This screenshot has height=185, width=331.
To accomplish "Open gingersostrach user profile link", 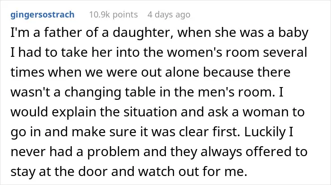I will [43, 15].
